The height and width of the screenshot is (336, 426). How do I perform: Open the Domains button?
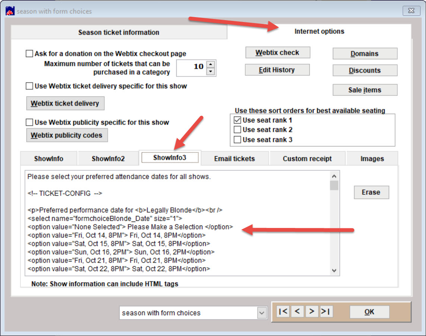click(x=365, y=54)
